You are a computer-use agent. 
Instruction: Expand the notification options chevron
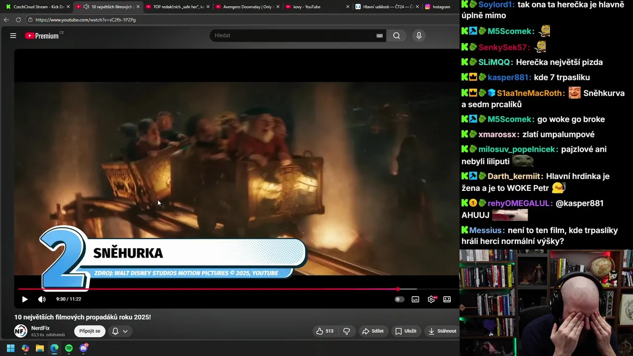pyautogui.click(x=125, y=331)
